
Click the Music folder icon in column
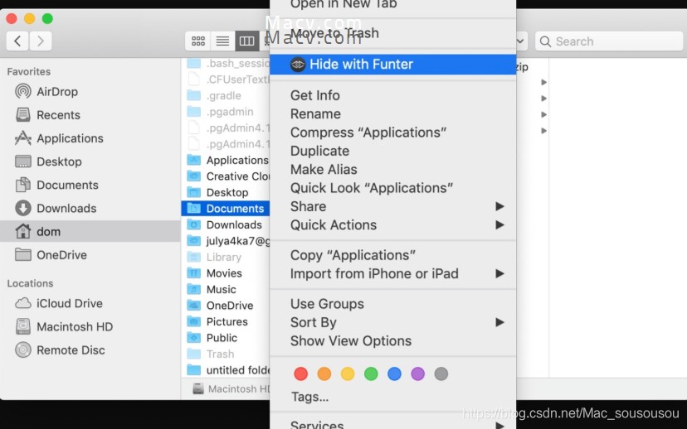tap(193, 290)
